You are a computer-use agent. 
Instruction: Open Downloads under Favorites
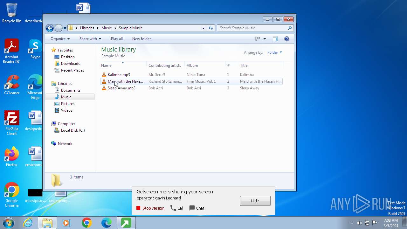tap(70, 64)
